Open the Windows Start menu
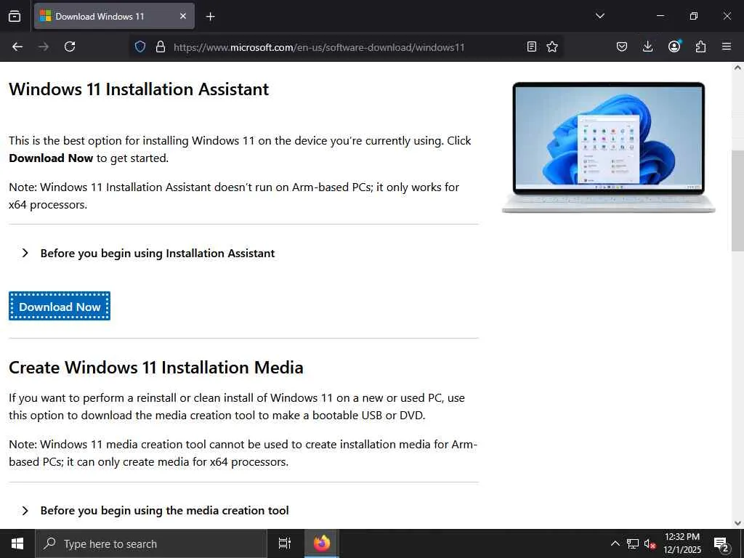744x558 pixels. [x=17, y=543]
